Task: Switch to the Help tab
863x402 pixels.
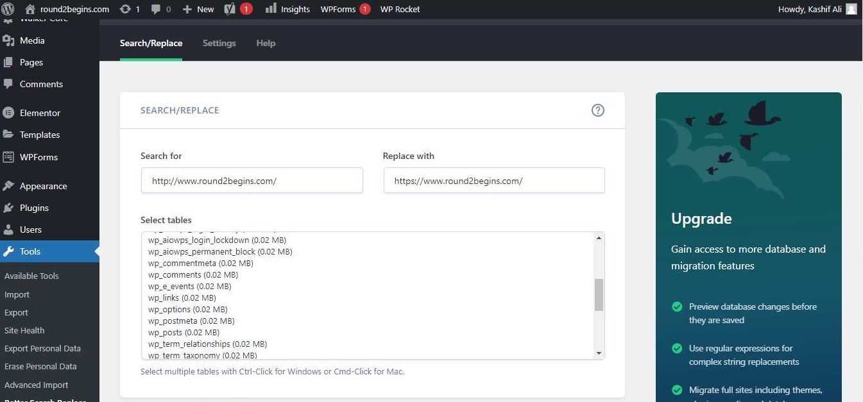Action: pos(266,43)
